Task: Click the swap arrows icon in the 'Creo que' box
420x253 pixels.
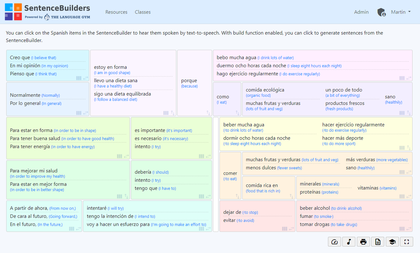Action: 86,78
